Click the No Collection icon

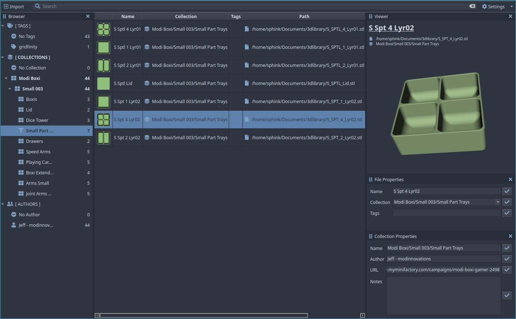(x=14, y=68)
